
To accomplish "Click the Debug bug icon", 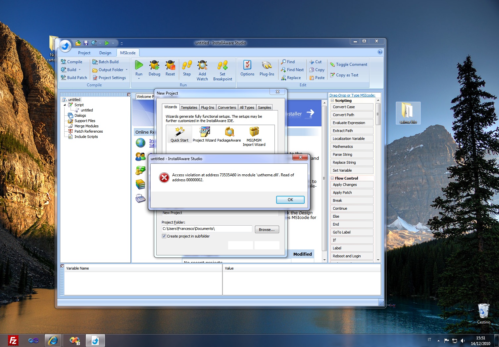I will (154, 65).
